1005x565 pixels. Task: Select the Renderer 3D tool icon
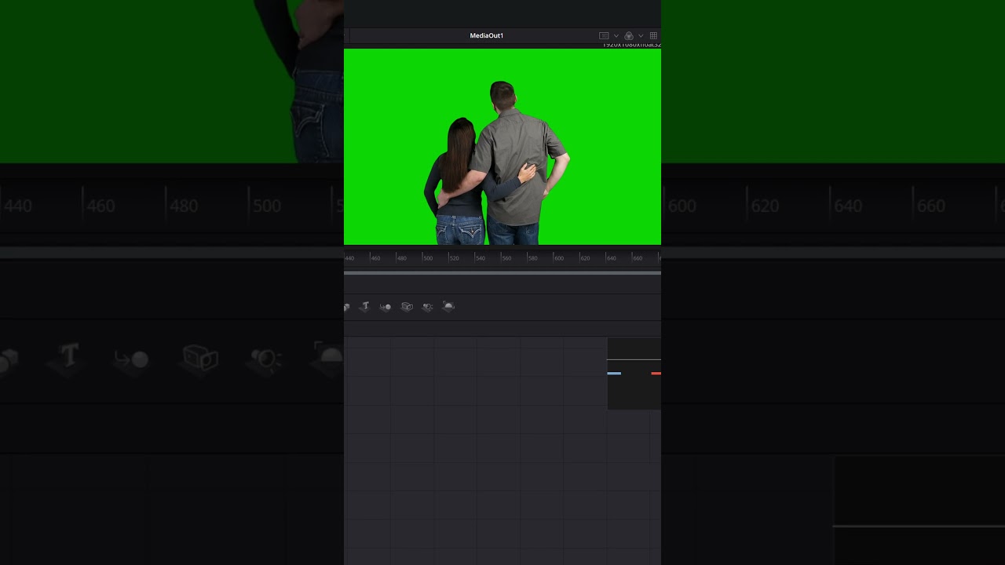tap(448, 306)
